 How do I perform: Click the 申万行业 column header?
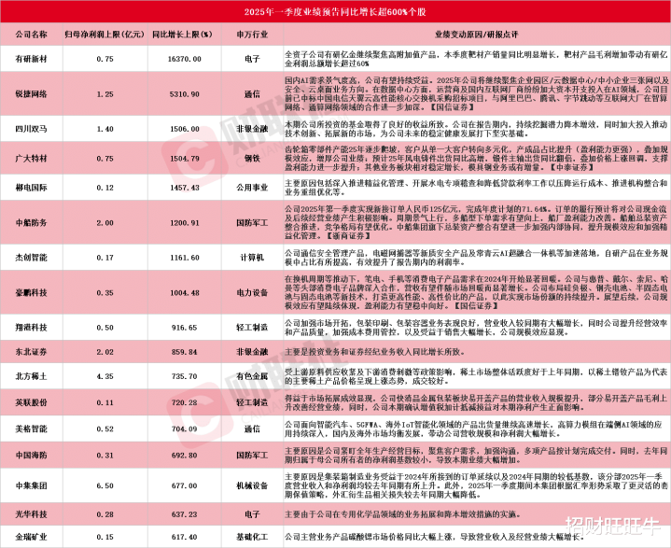pos(252,35)
